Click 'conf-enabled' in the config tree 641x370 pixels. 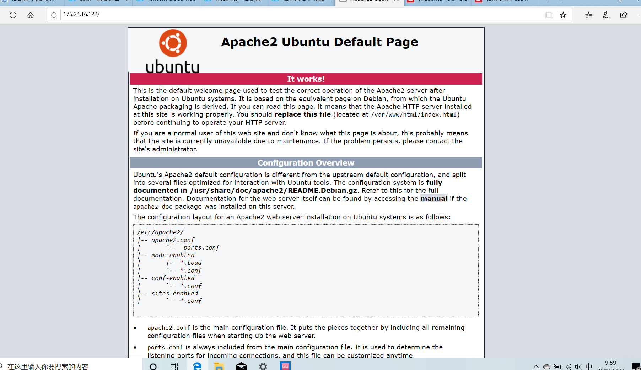point(173,278)
